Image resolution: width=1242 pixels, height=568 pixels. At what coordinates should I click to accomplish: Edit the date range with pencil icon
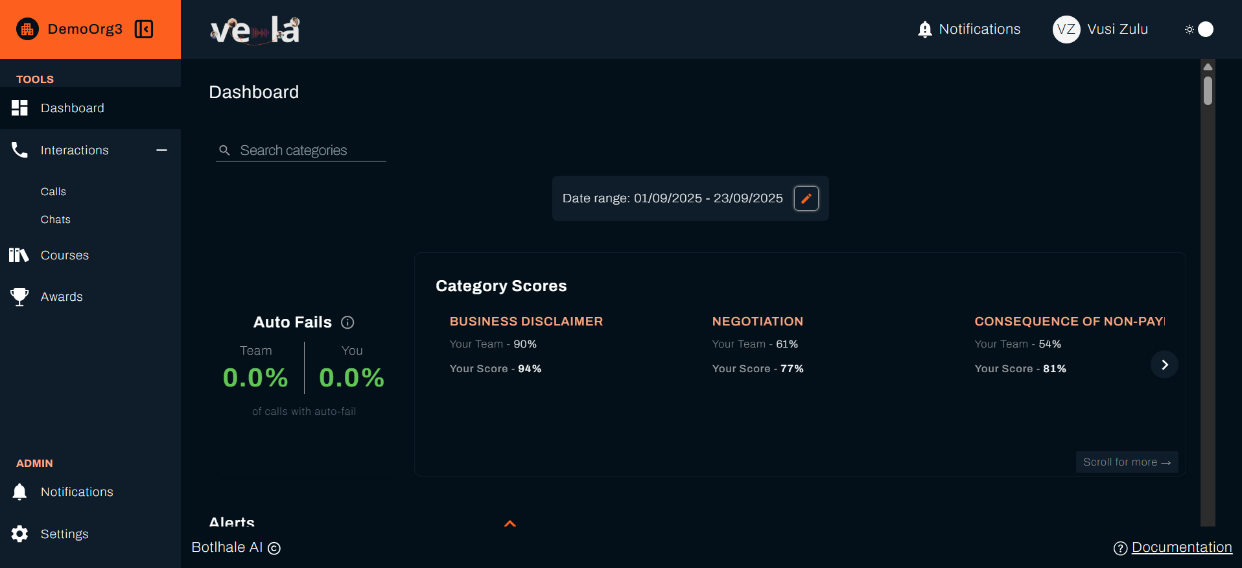point(806,198)
